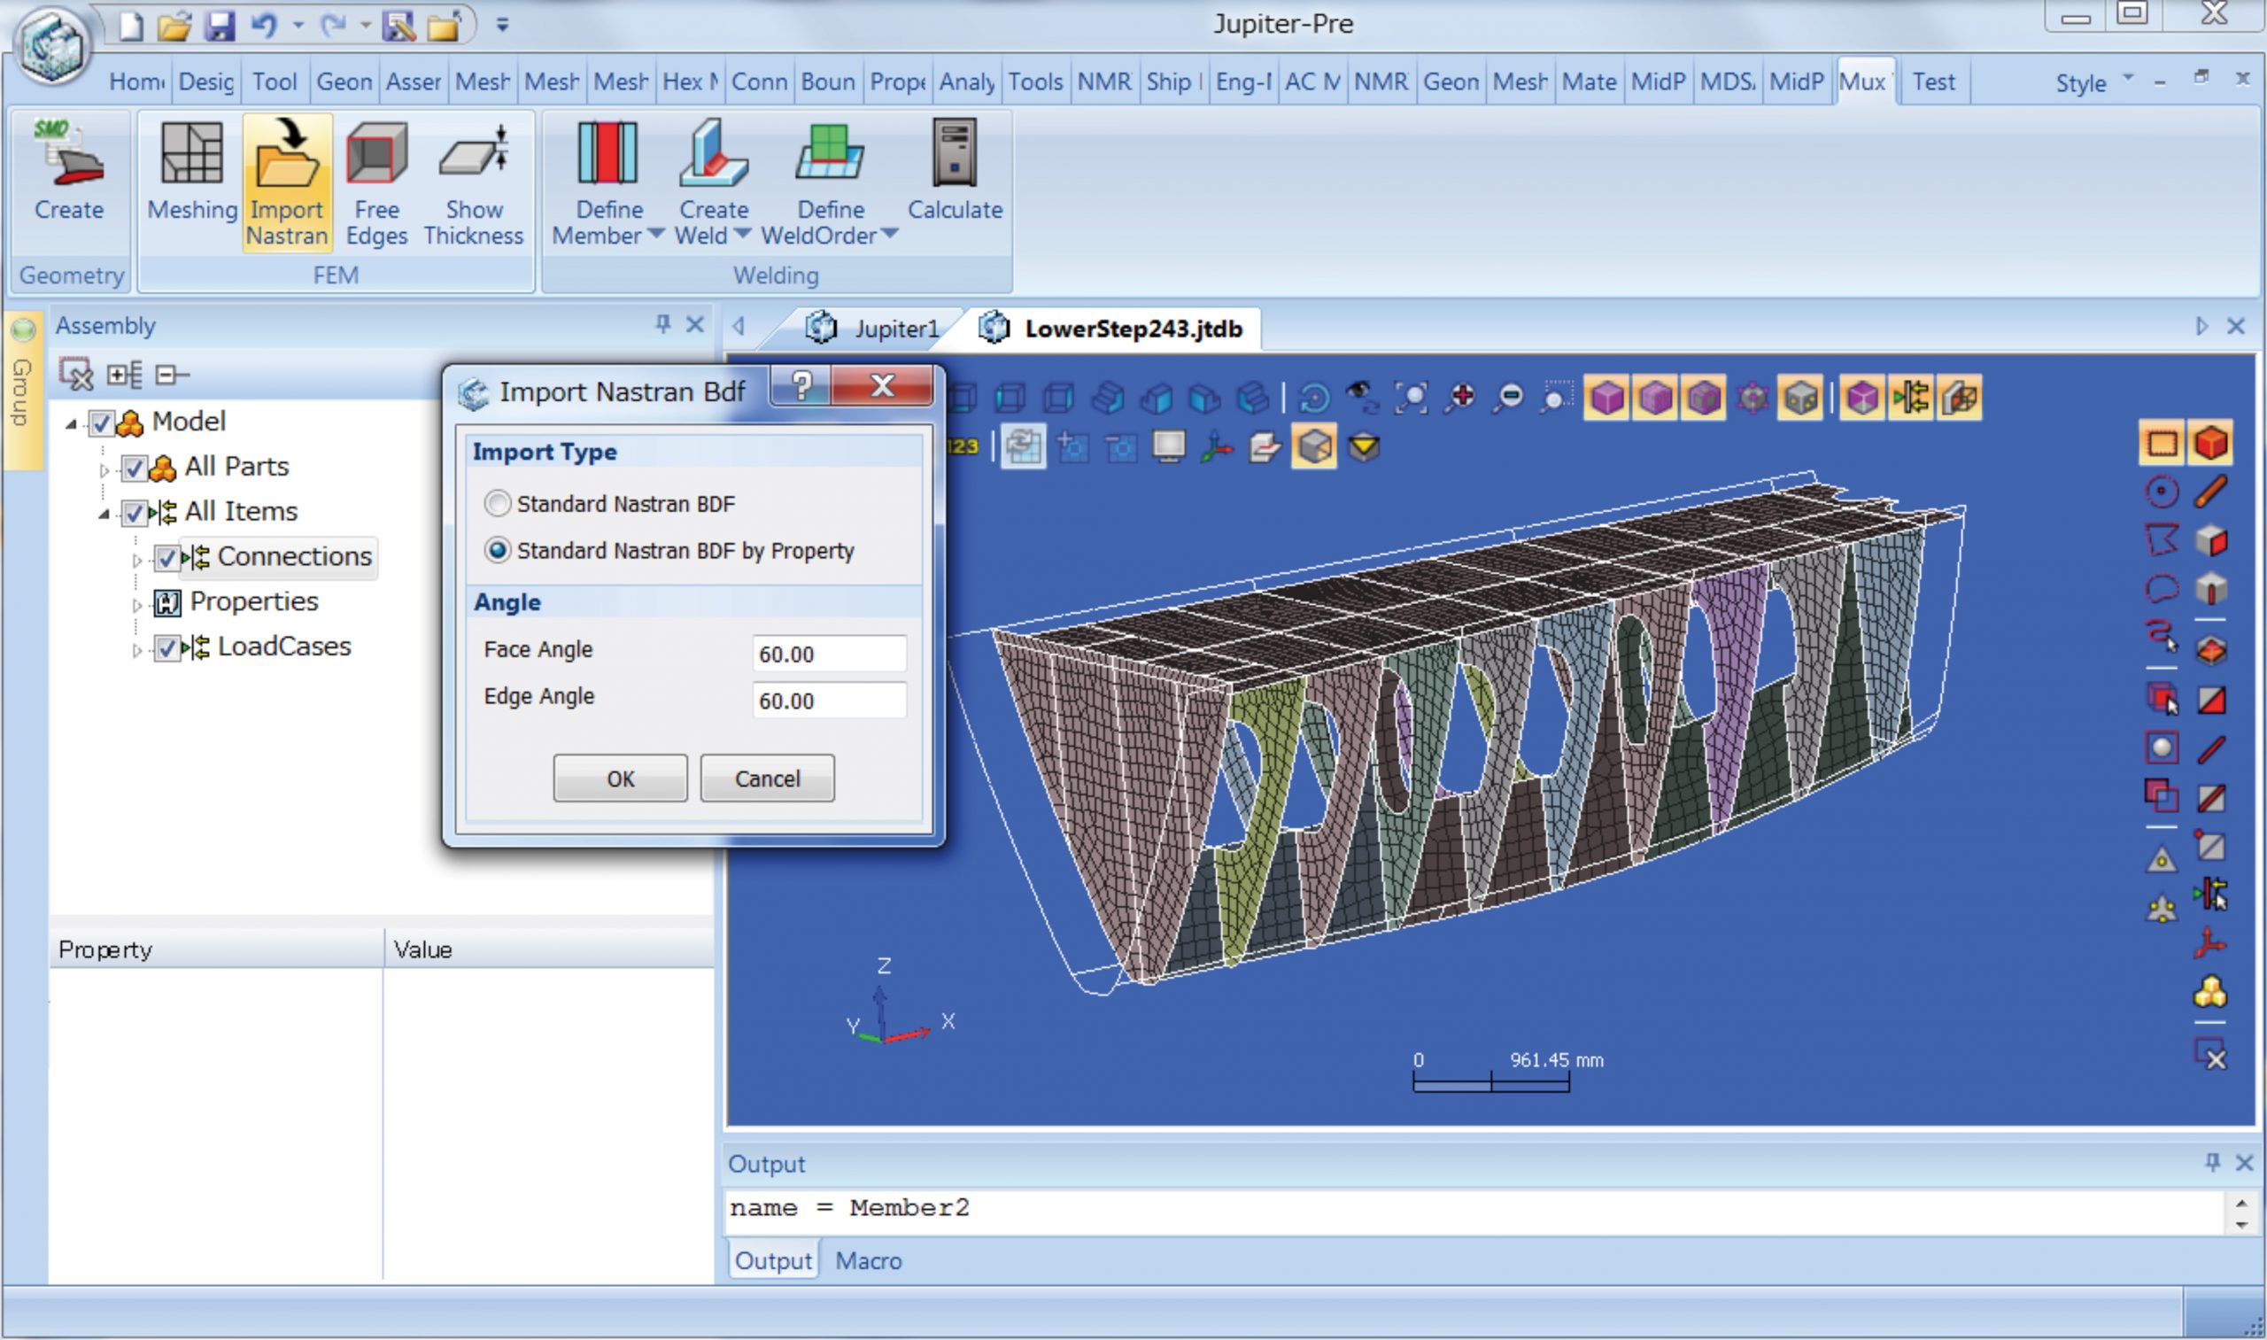Screen dimensions: 2267x1340
Task: Click the help question mark button
Action: (x=801, y=385)
